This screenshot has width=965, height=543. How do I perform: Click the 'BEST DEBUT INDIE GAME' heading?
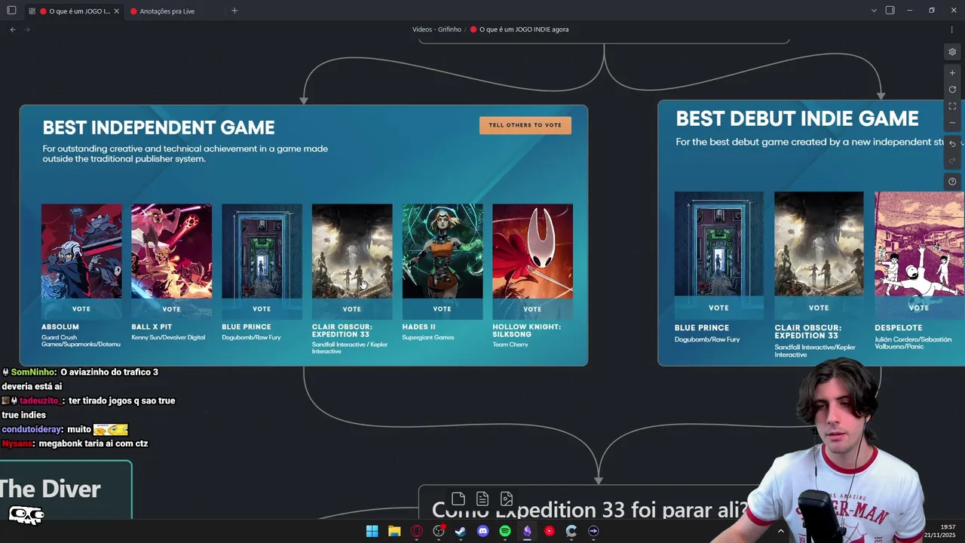[x=797, y=118]
